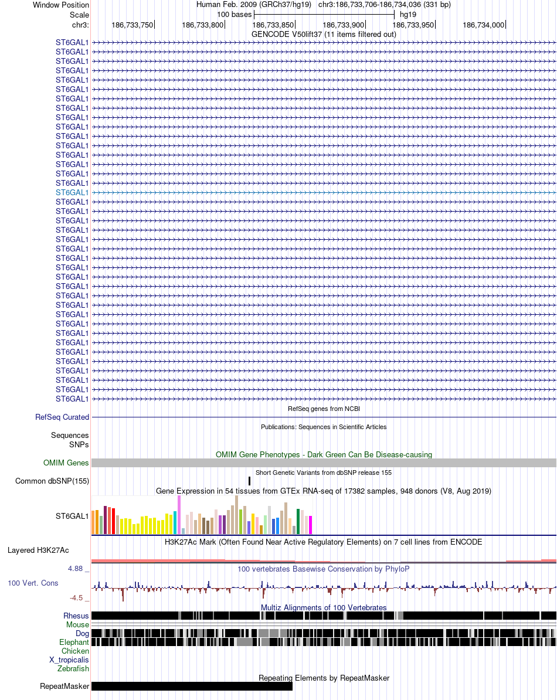Click the 'RefSeq genes from NCBI' title
Screen dimensions: 557x700
(x=324, y=409)
